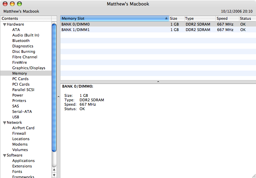Select the BANK 1/DIMM1 row
Viewport: 256px width, 178px height.
[158, 30]
